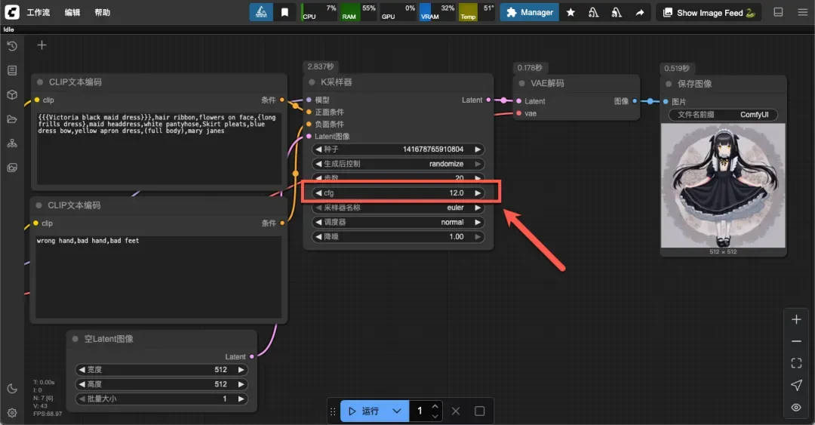815x425 pixels.
Task: Open settings via the gear icon
Action: [x=12, y=412]
